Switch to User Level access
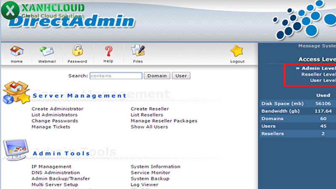Image resolution: width=336 pixels, height=189 pixels. click(323, 80)
